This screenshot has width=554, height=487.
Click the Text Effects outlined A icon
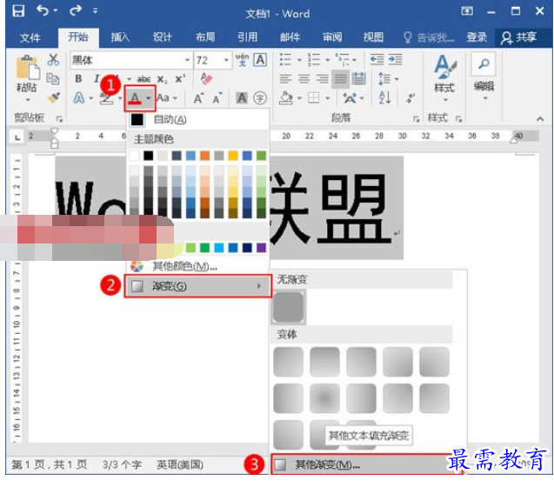79,97
